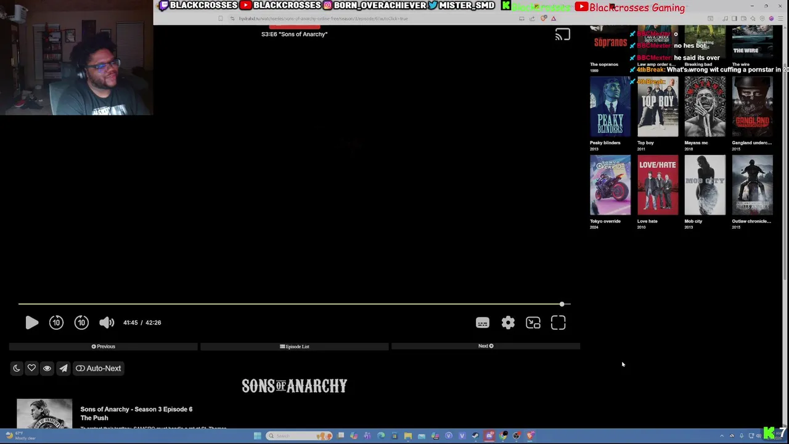
Task: Open the Brave browser taskbar icon
Action: (x=529, y=436)
